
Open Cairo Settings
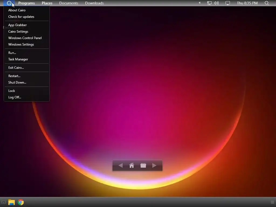27,32
